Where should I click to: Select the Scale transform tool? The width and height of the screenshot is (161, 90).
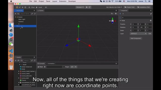point(22,7)
